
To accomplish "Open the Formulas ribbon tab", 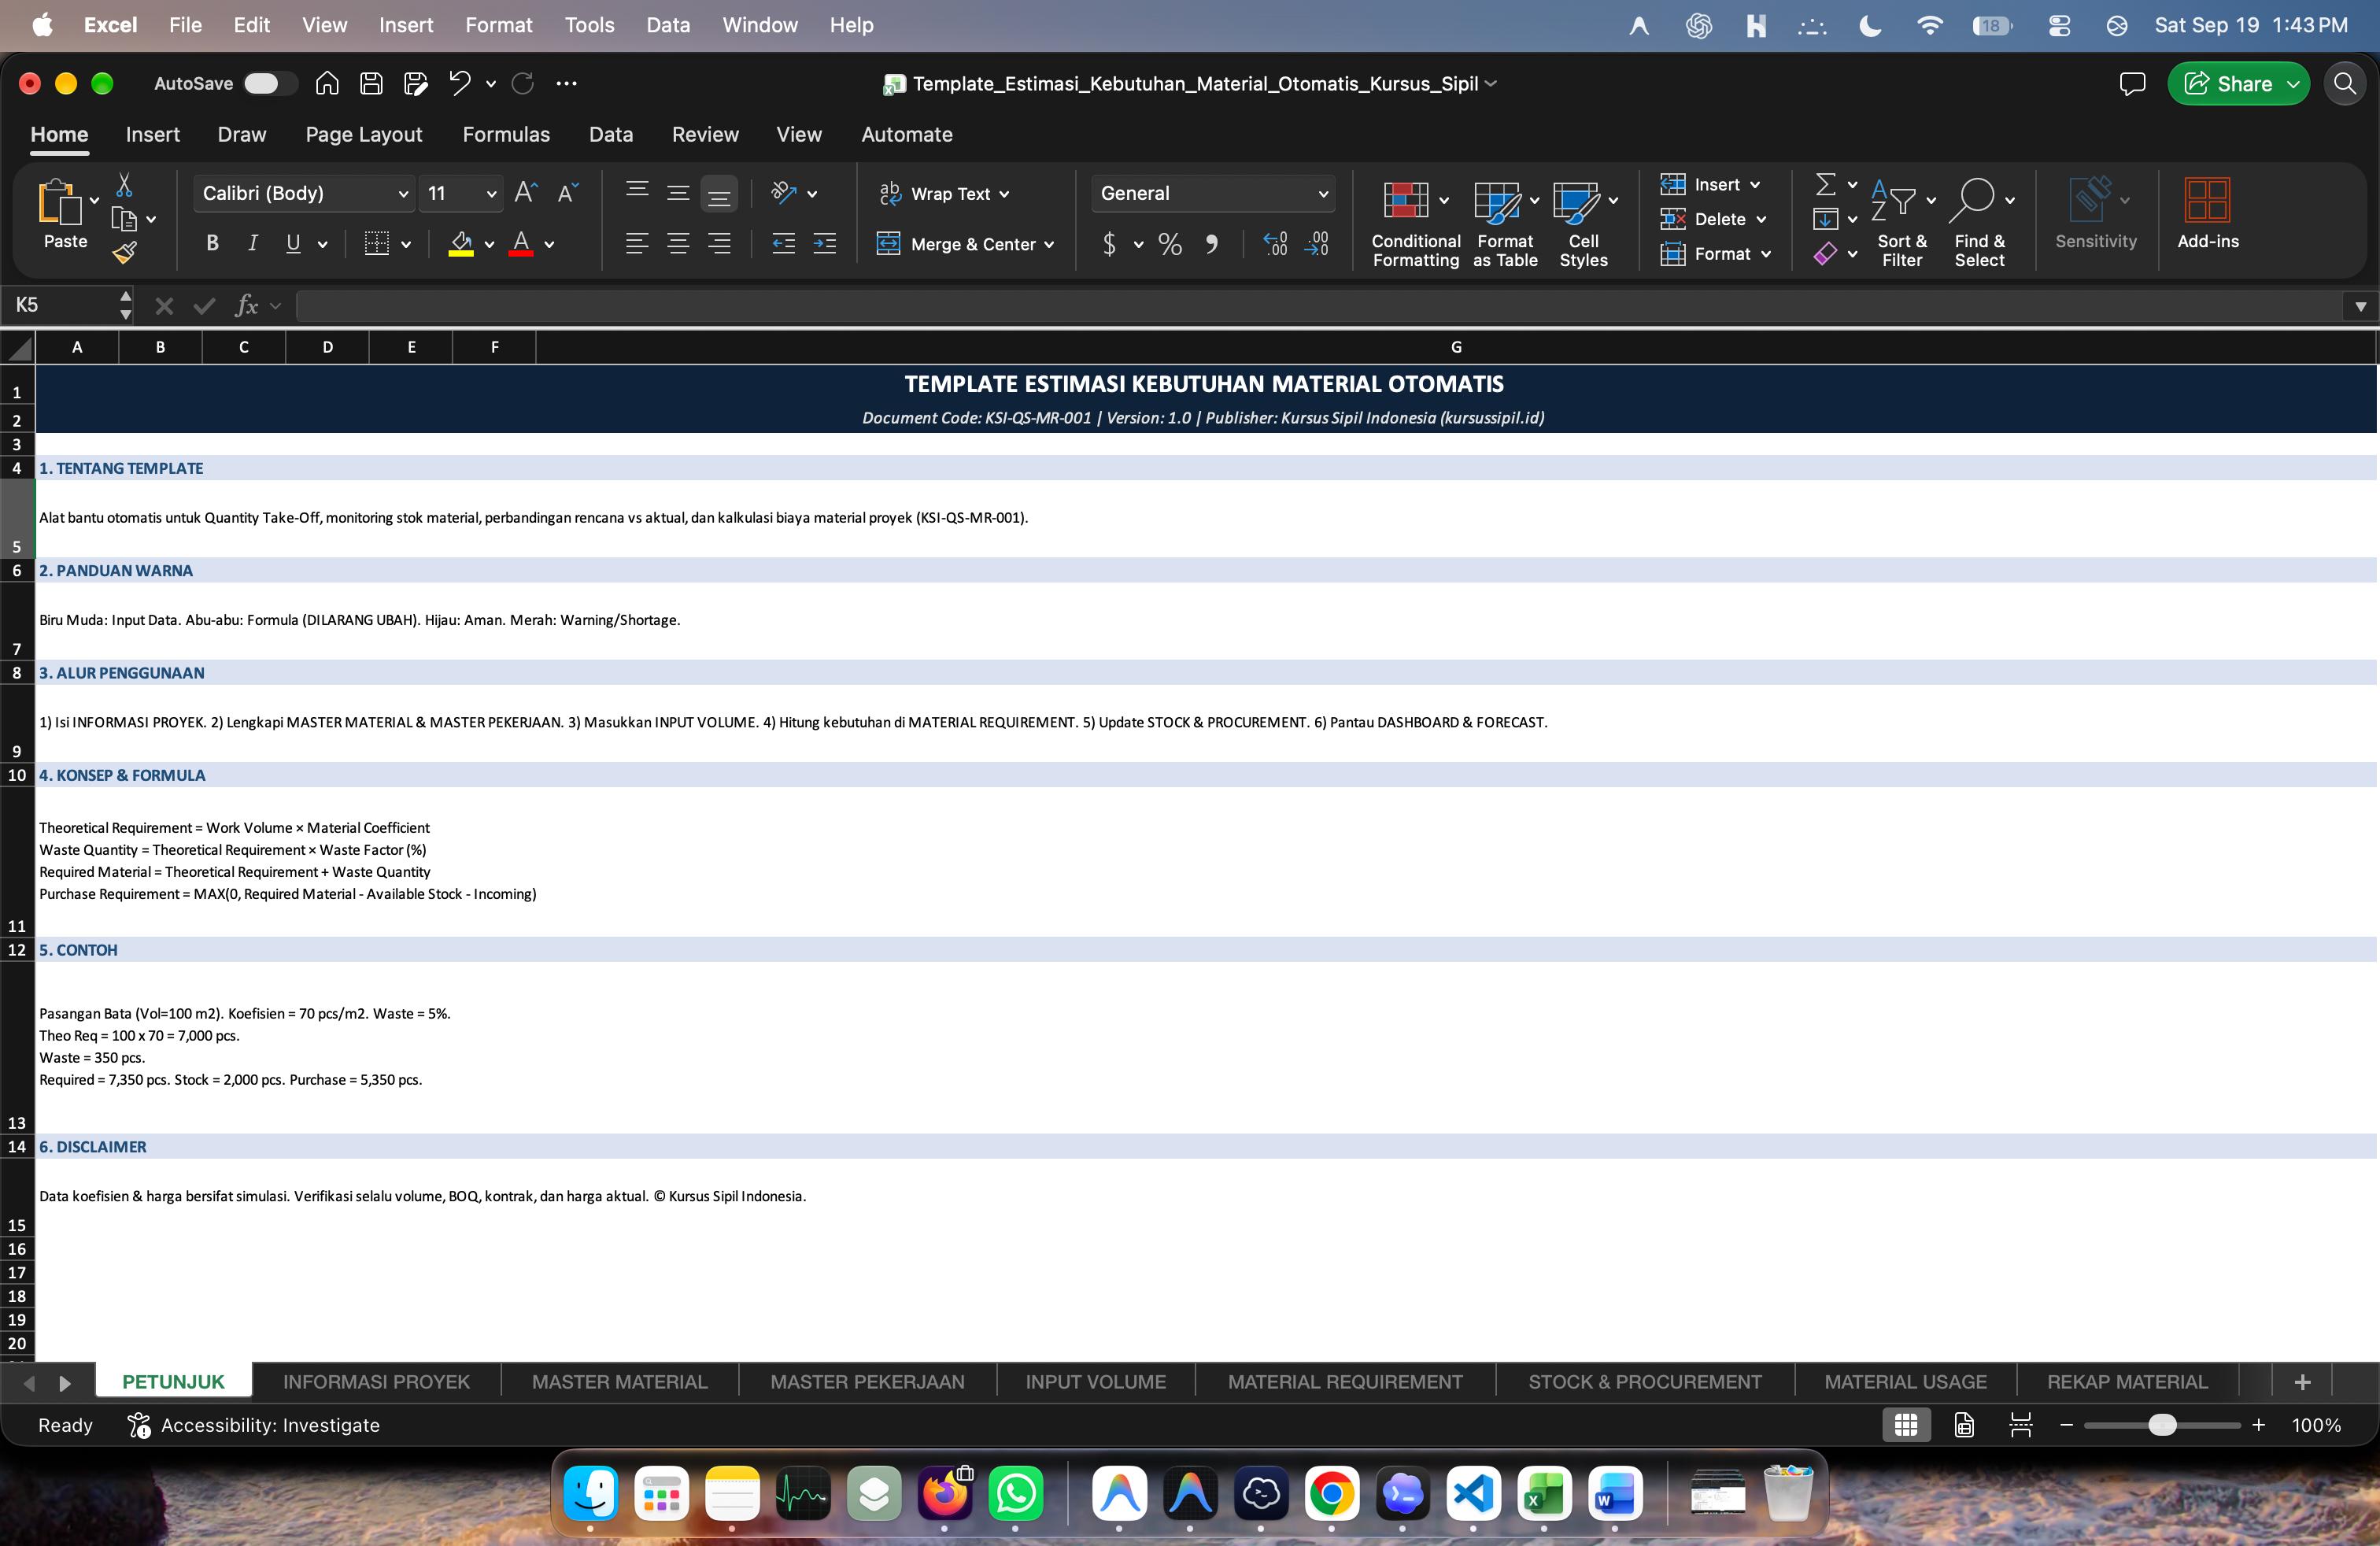I will 506,135.
